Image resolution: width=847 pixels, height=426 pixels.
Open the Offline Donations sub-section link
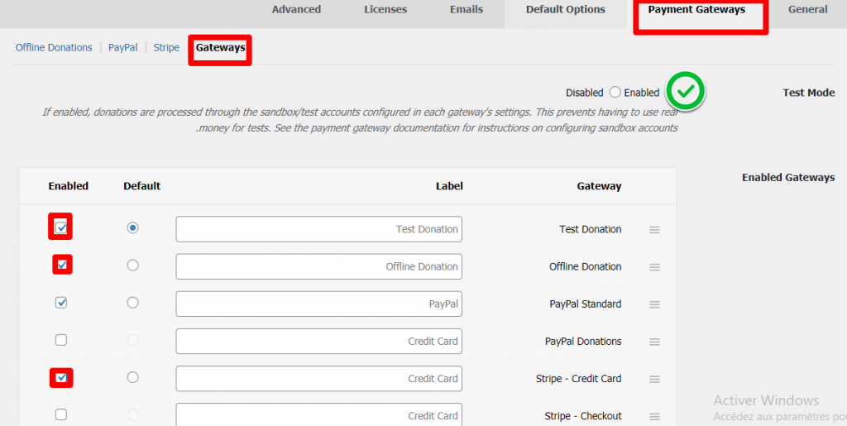(54, 47)
